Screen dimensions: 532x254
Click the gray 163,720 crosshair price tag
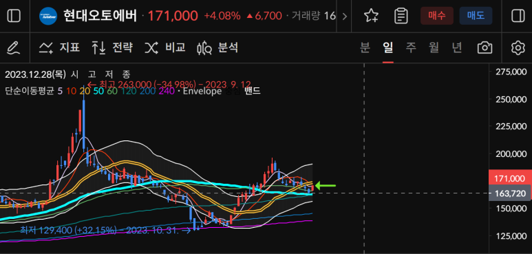[x=510, y=193]
